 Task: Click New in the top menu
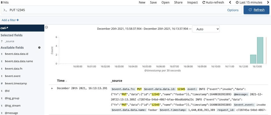click(142, 3)
